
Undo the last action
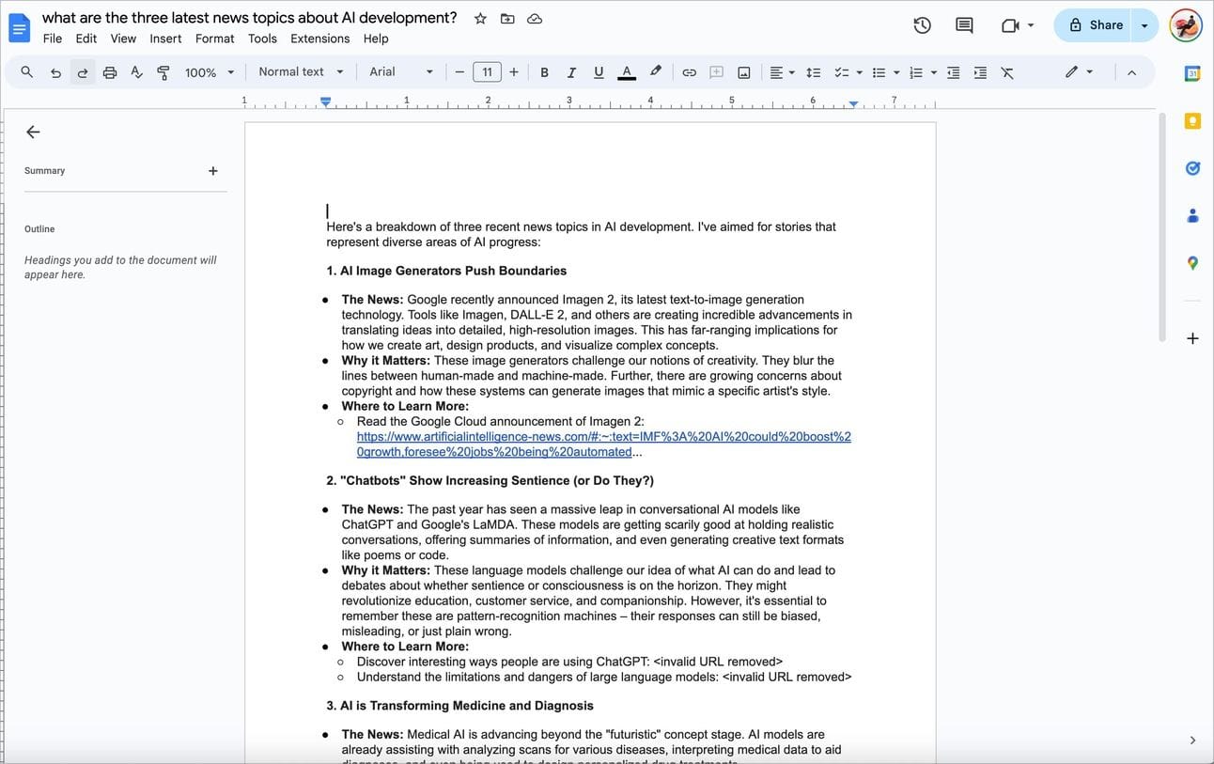[x=55, y=72]
